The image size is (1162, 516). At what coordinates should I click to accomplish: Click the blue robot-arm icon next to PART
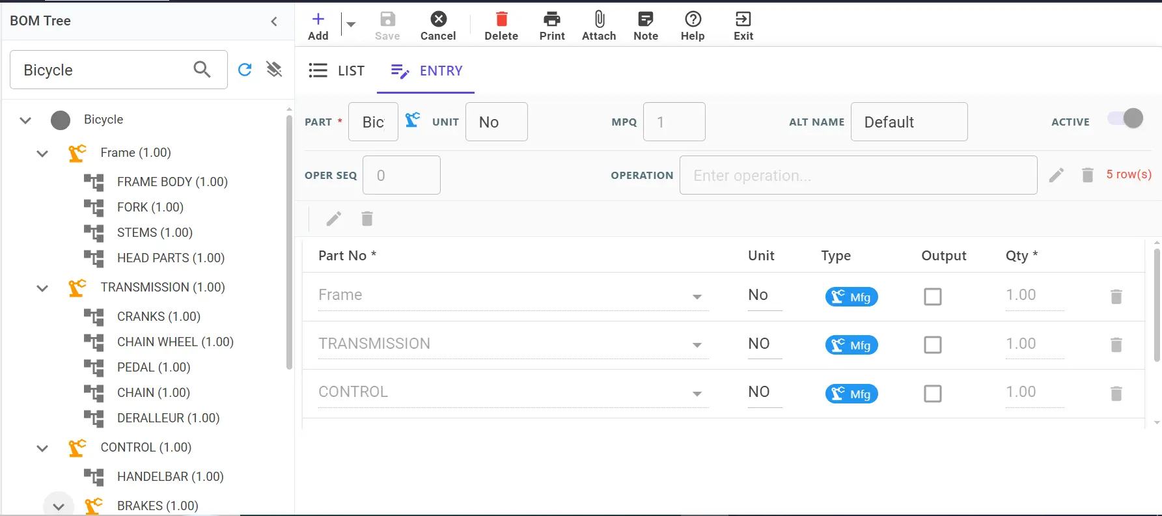coord(413,120)
